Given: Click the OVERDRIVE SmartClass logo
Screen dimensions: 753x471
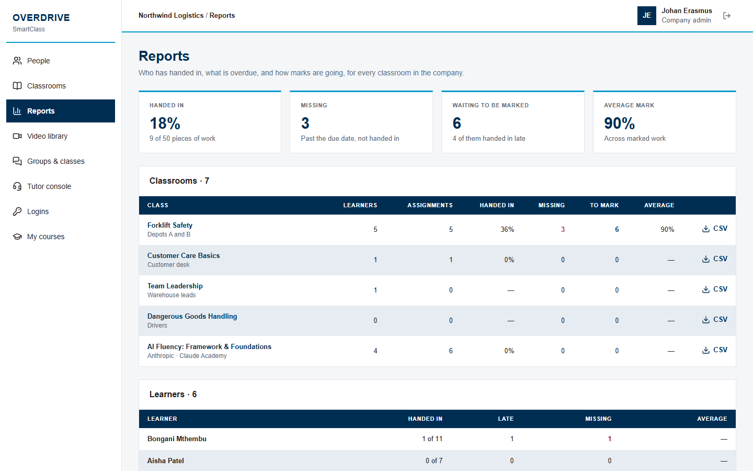Looking at the screenshot, I should (x=41, y=22).
